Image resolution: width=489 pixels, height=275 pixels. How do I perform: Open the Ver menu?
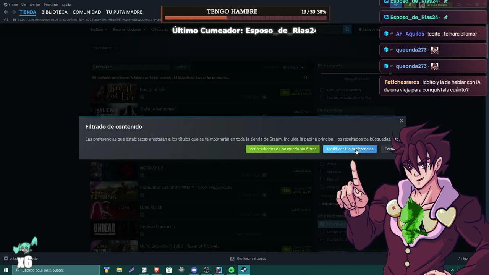point(24,5)
